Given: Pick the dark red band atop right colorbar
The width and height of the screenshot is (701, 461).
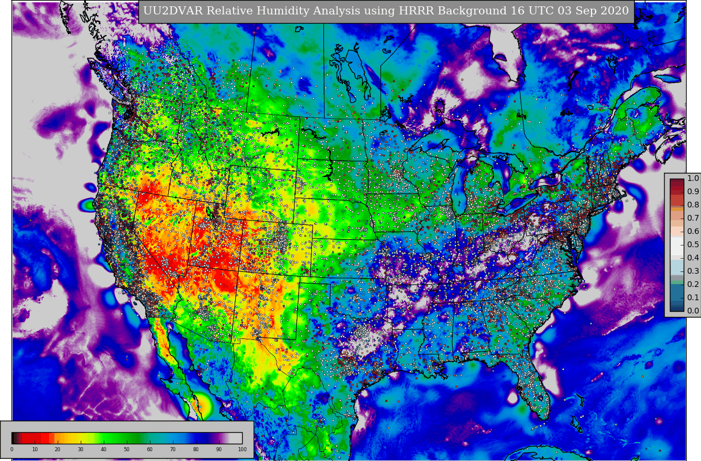Looking at the screenshot, I should point(677,182).
